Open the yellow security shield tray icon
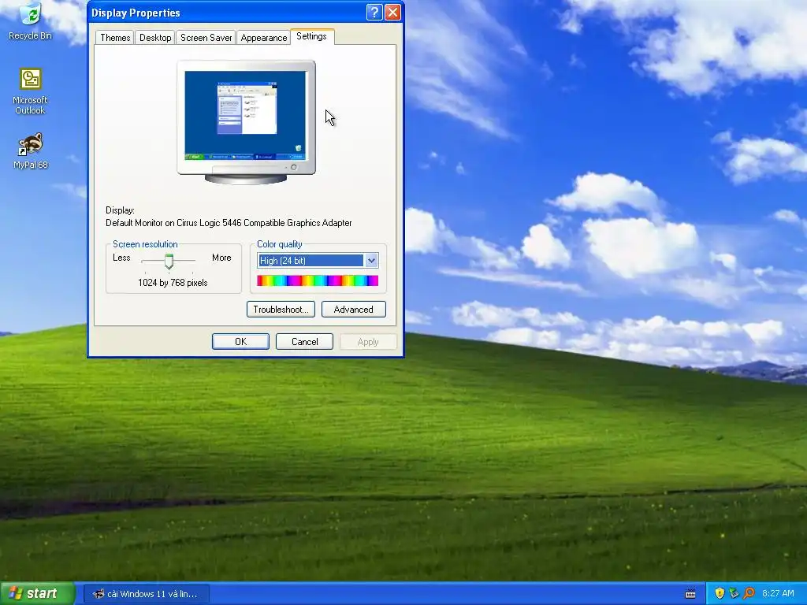 coord(720,593)
